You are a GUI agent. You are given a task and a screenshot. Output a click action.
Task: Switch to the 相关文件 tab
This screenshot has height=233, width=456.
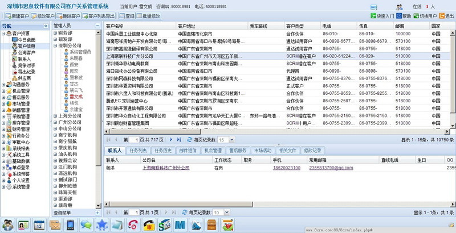coord(288,151)
